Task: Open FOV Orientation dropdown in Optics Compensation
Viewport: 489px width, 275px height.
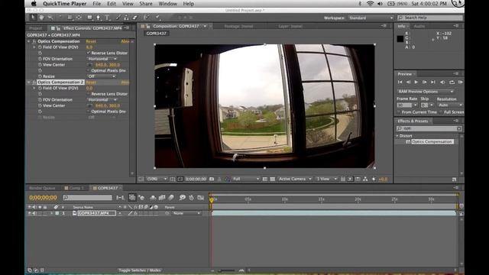Action: (x=102, y=59)
